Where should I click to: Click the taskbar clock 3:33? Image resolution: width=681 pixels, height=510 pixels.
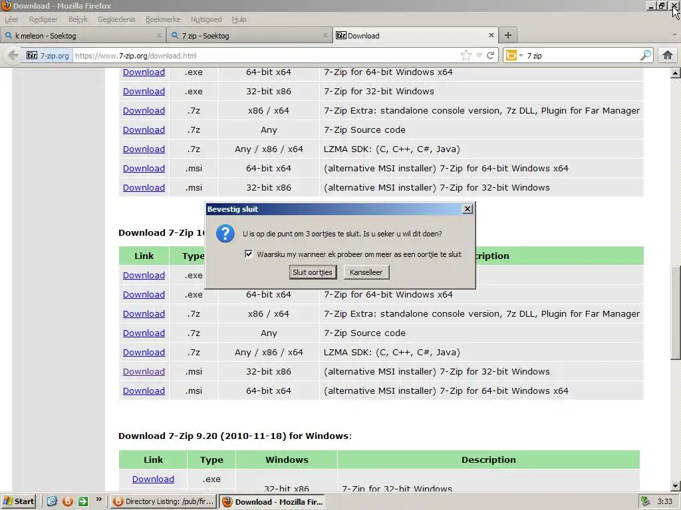pos(664,501)
